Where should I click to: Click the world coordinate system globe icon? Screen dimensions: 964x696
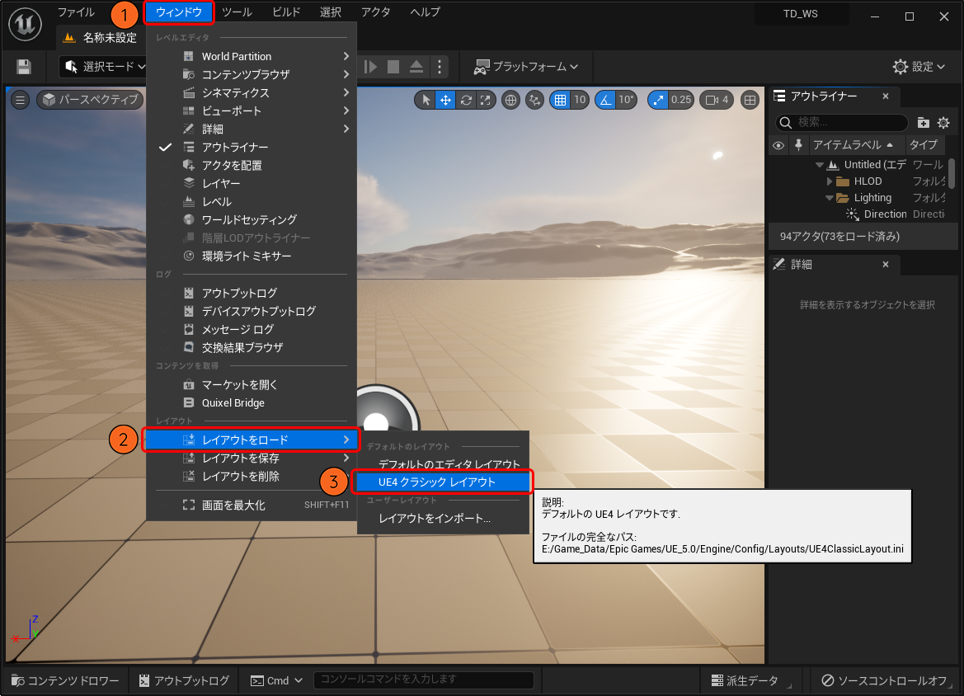pyautogui.click(x=510, y=100)
